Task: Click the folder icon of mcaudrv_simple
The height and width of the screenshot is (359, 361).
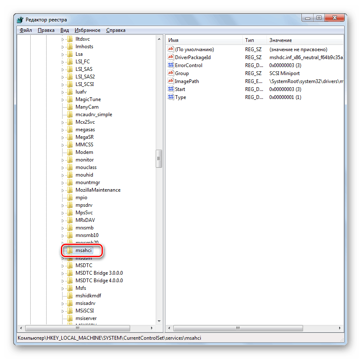Action: pos(70,114)
